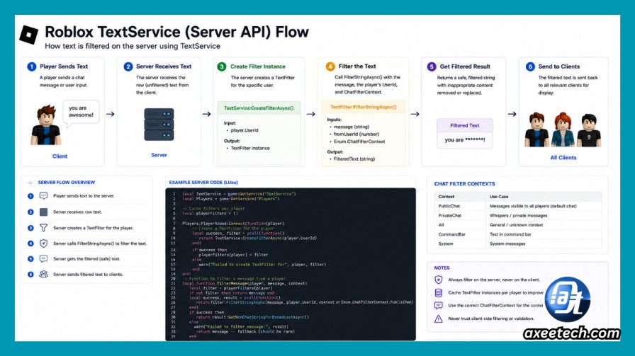Click the "SERVER FLOW OVERVIEW" section title
Viewport: 635px width, 356px height.
(x=67, y=183)
